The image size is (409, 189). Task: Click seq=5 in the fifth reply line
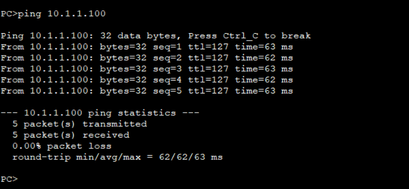[167, 91]
